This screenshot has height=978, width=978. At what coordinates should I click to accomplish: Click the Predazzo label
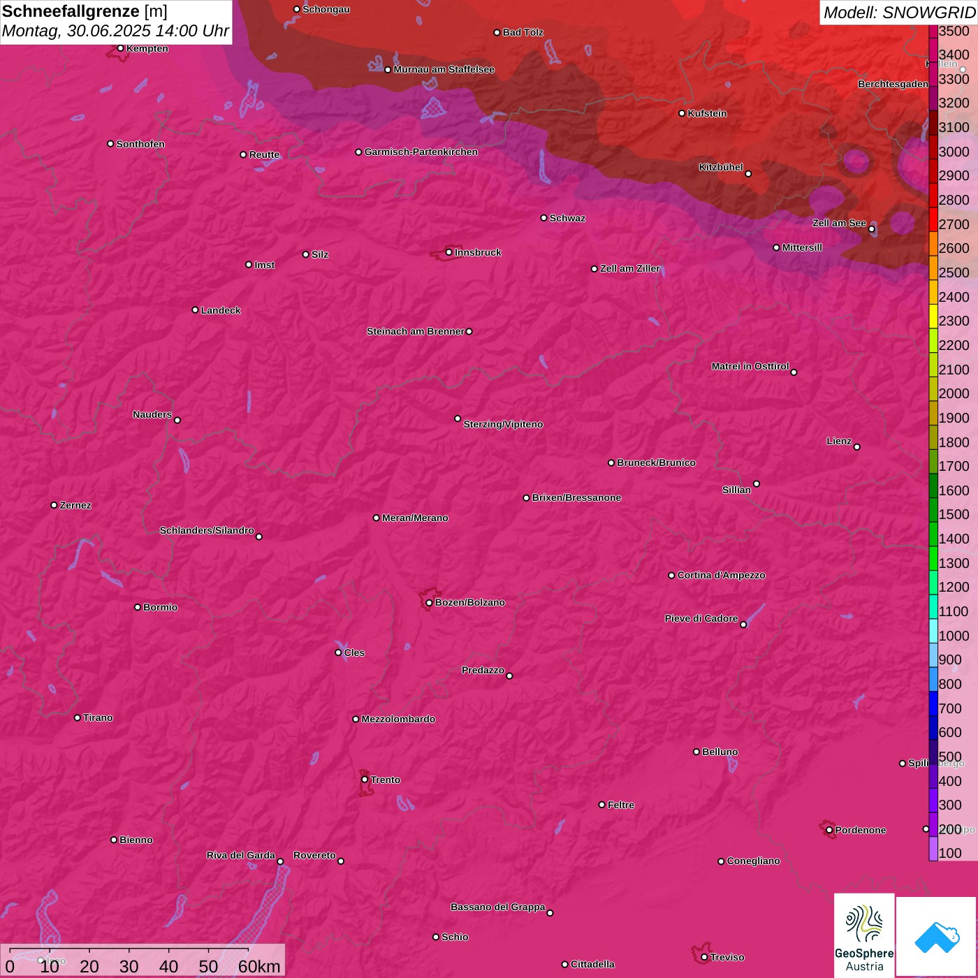[x=483, y=670]
